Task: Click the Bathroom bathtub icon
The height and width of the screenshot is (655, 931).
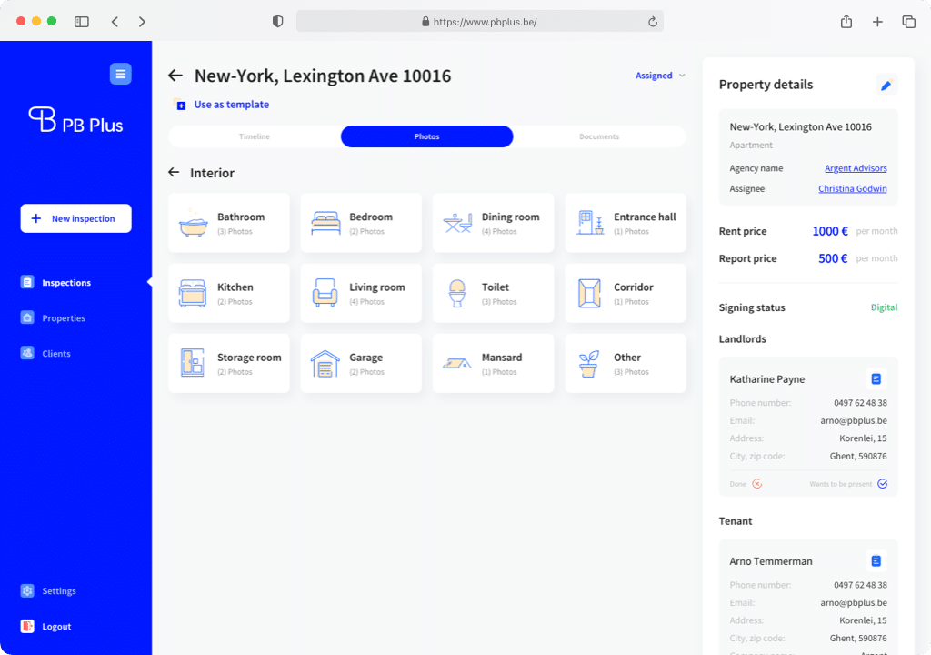Action: click(x=194, y=223)
